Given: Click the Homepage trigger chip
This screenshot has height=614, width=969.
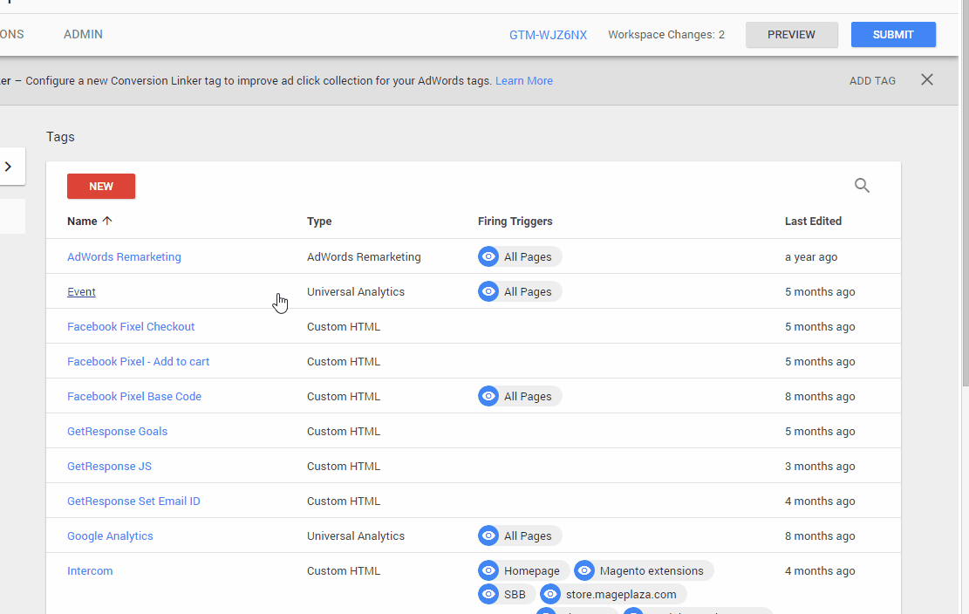Looking at the screenshot, I should tap(523, 570).
